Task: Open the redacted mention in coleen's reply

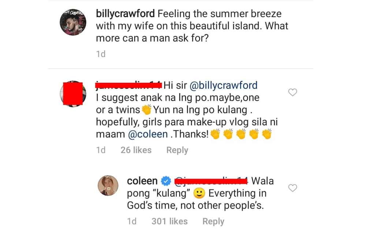Action: [211, 181]
